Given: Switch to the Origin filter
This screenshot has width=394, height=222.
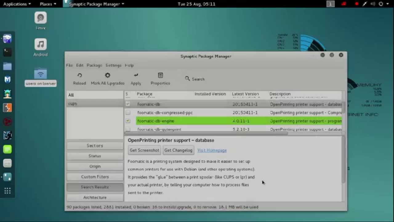Looking at the screenshot, I should 95,166.
